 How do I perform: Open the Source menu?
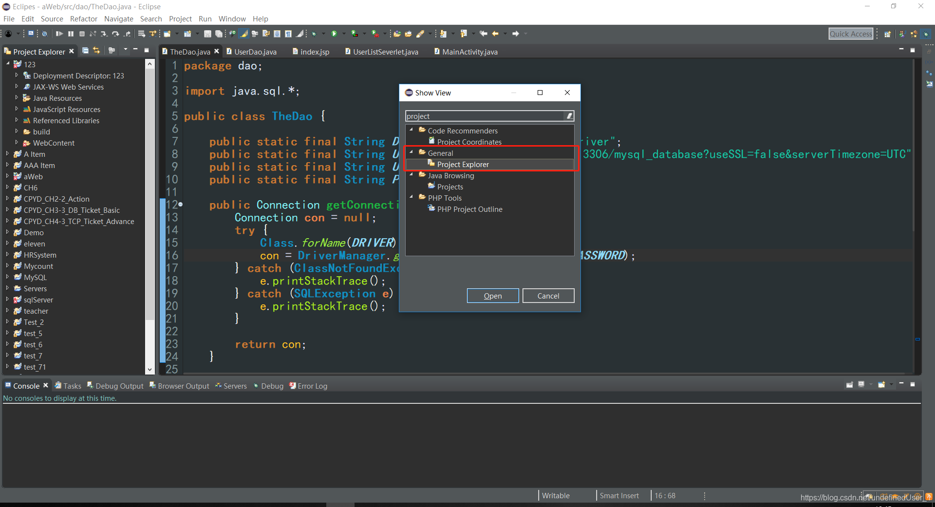click(x=52, y=19)
